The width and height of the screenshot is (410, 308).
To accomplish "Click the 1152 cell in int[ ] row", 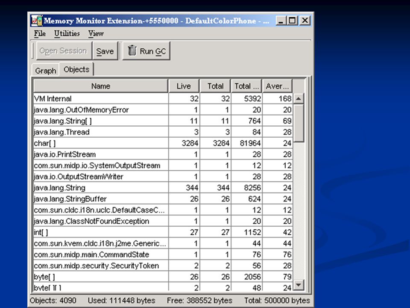I will (x=246, y=232).
